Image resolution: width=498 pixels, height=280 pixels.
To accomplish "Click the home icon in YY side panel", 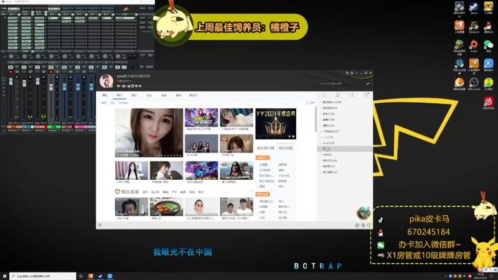I will [x=324, y=95].
